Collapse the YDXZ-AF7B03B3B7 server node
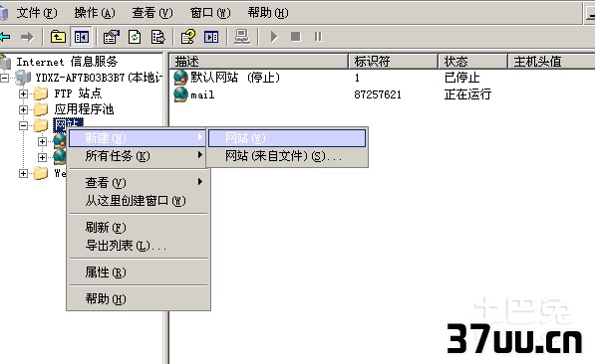This screenshot has height=364, width=595. pyautogui.click(x=5, y=78)
